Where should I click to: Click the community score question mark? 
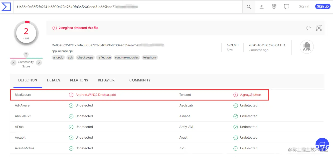(x=26, y=54)
